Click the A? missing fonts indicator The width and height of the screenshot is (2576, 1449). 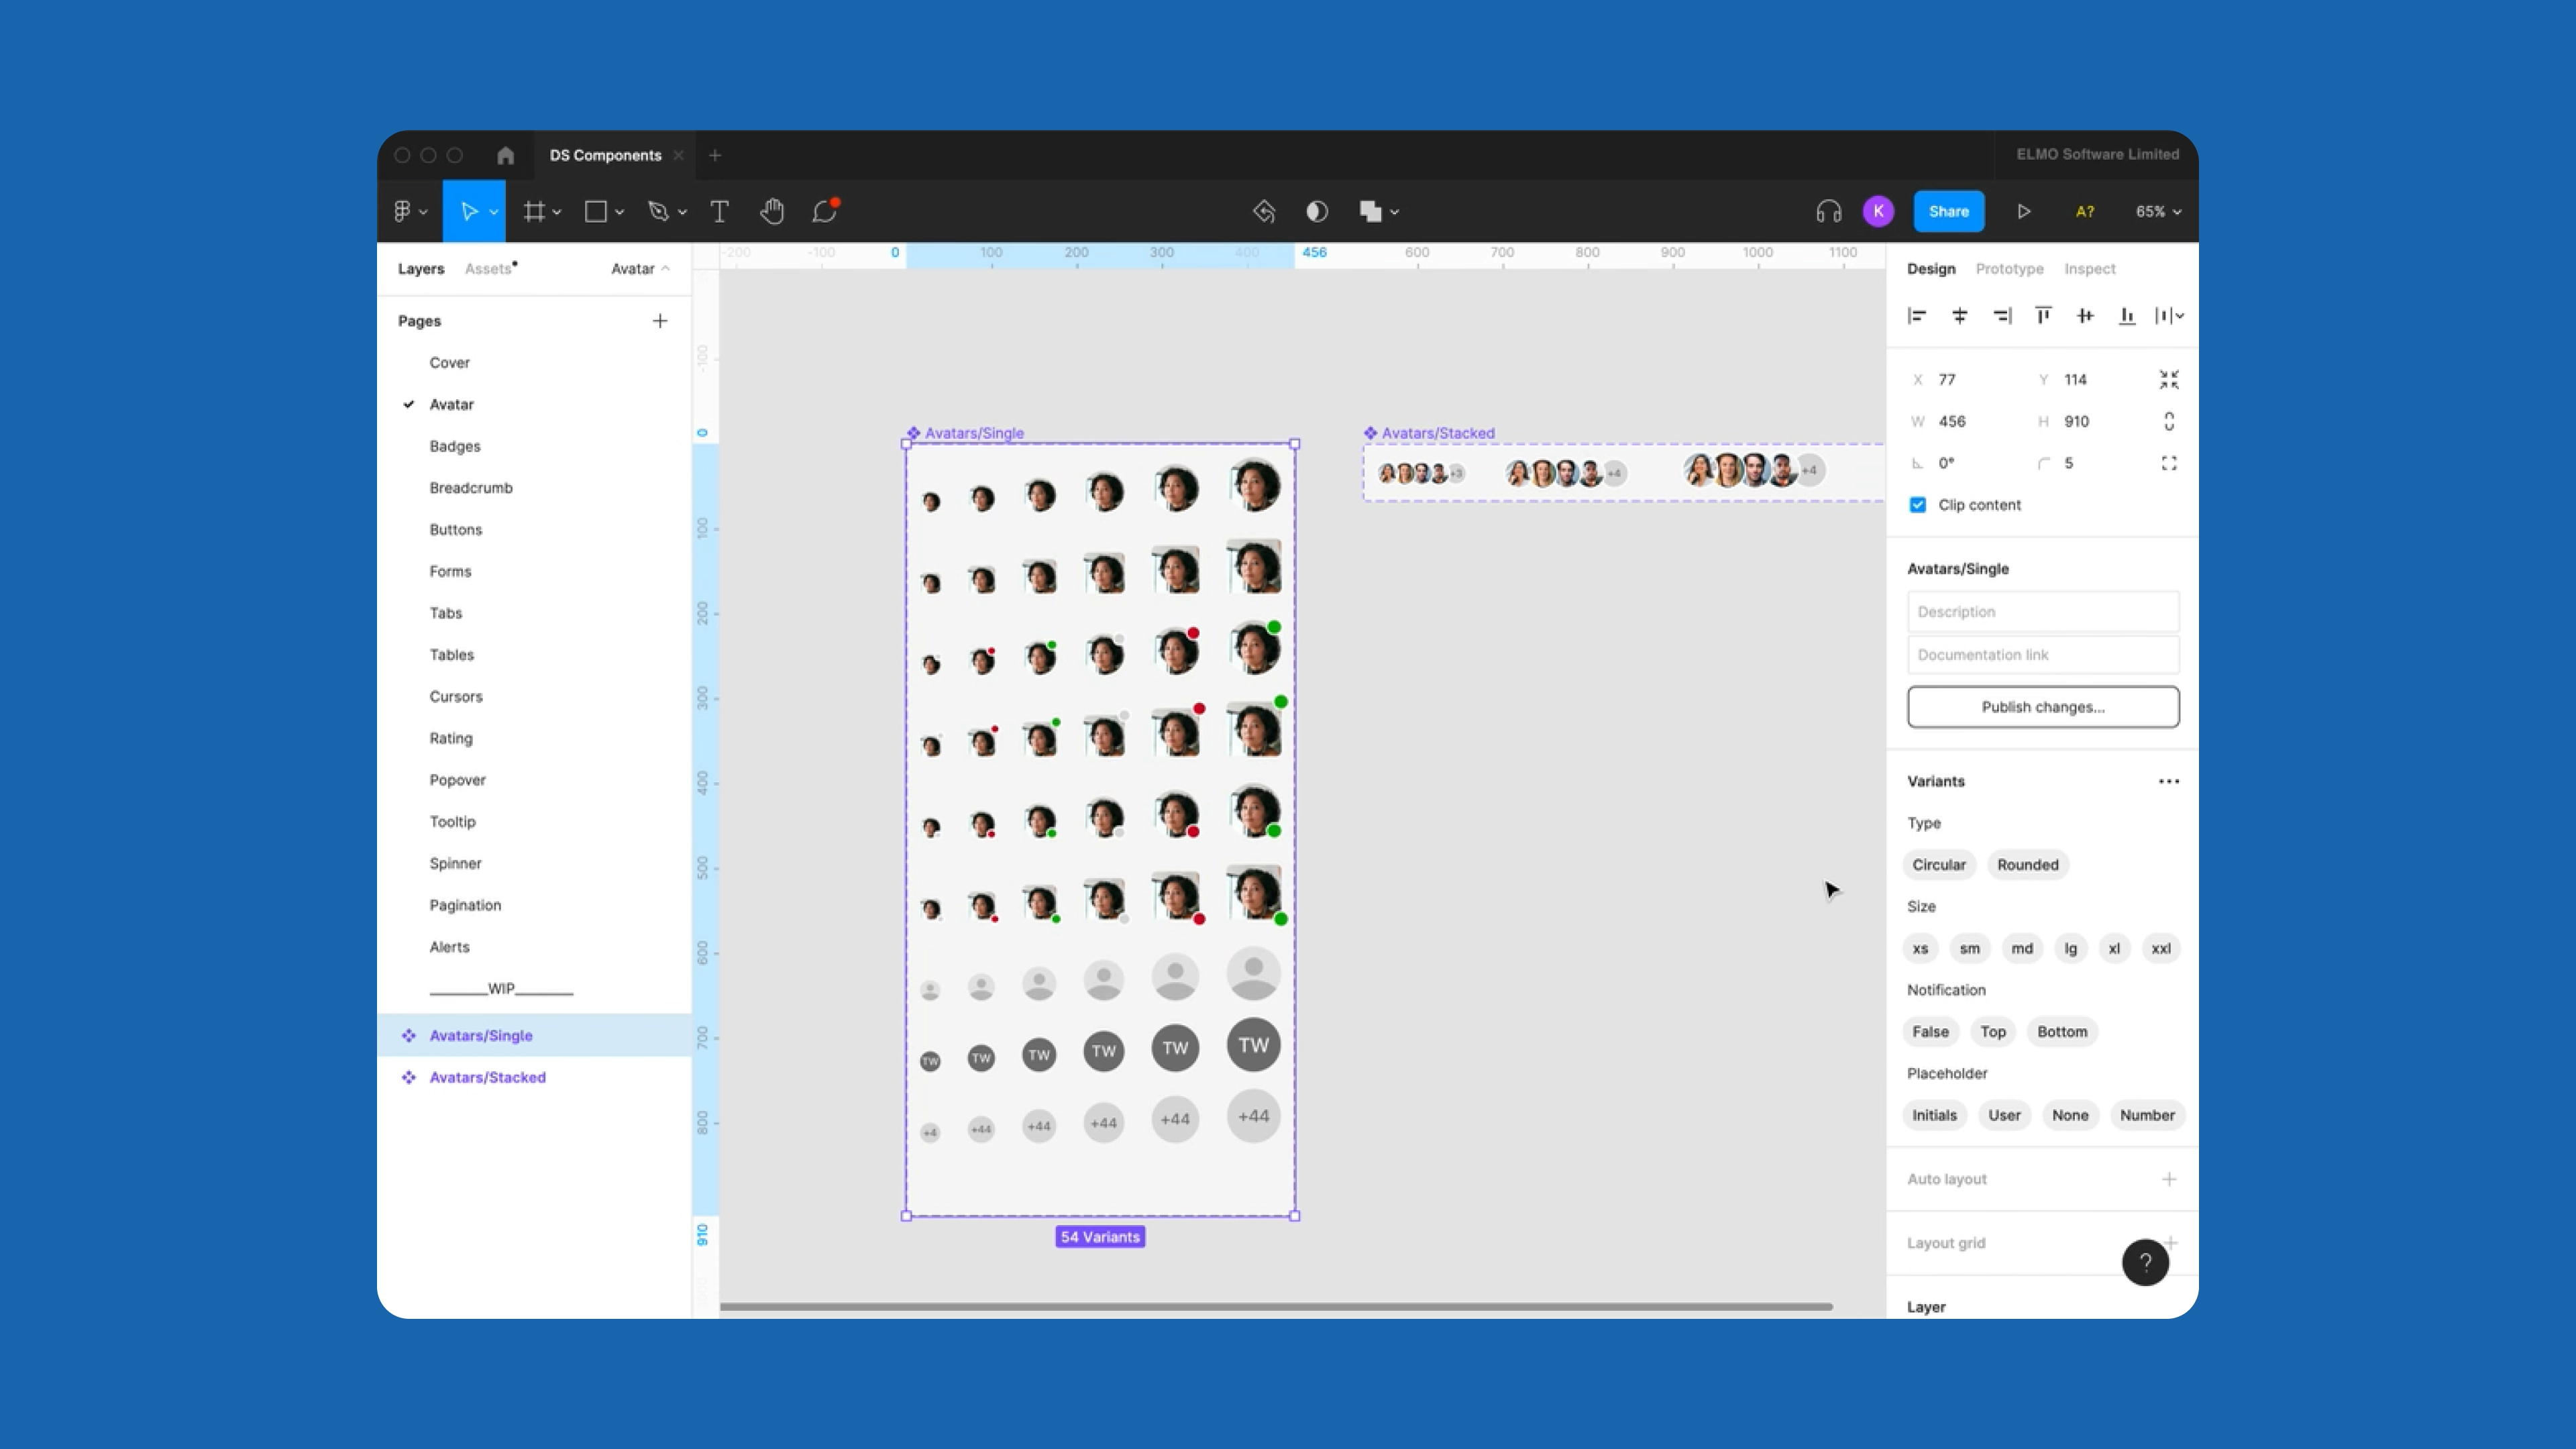coord(2085,211)
